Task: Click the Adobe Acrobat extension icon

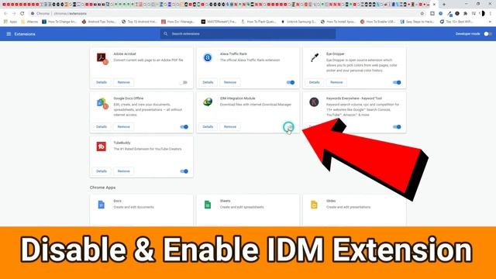Action: pyautogui.click(x=102, y=59)
